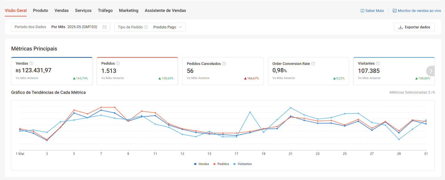Screen dimensions: 445x180
Task: Open the Assistente de Vendas tab
Action: (165, 10)
